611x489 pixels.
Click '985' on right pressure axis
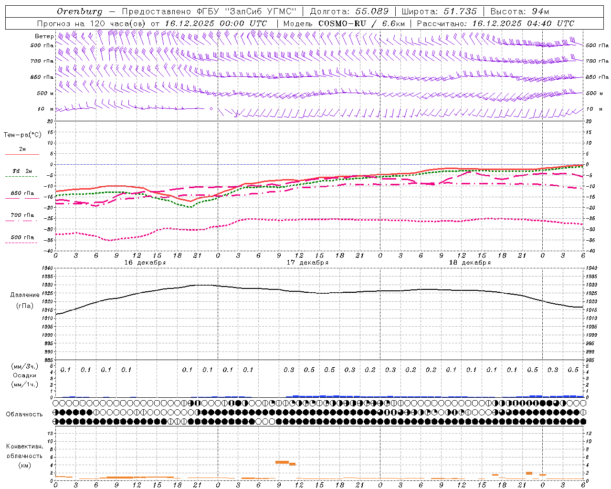[591, 360]
